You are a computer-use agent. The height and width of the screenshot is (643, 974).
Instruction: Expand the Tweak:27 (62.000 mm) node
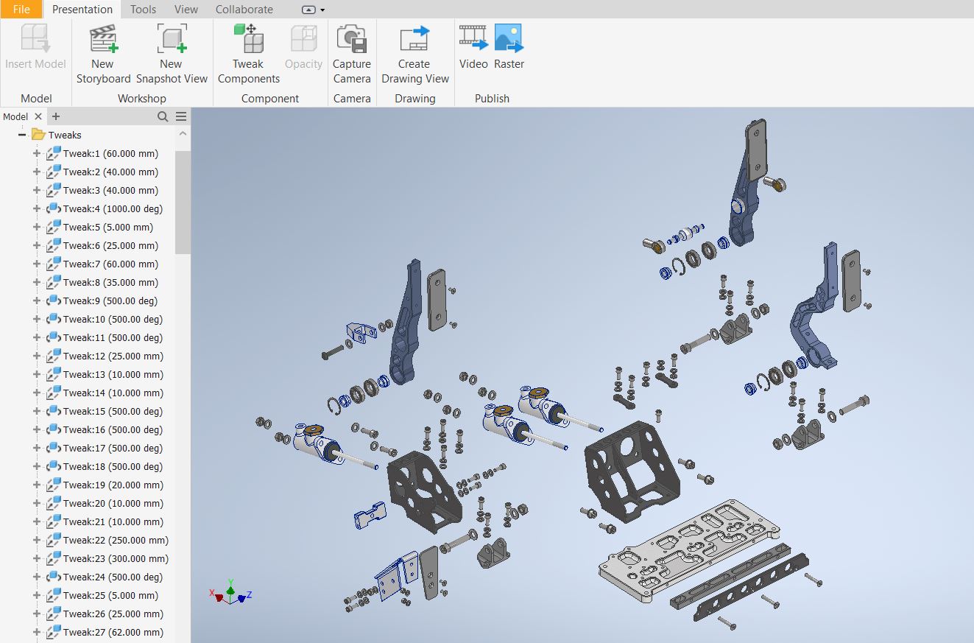(37, 632)
